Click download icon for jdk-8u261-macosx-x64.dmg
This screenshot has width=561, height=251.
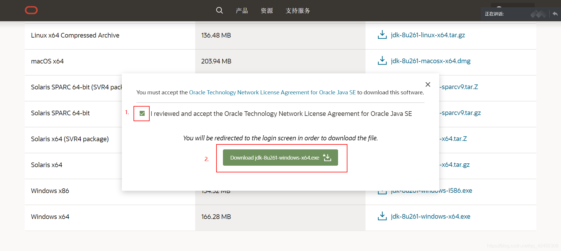382,61
